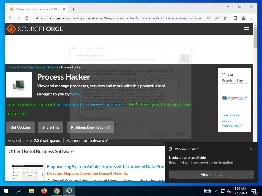Click the page vertical scrollbar thumb
Screen dimensions: 262x196
point(255,38)
